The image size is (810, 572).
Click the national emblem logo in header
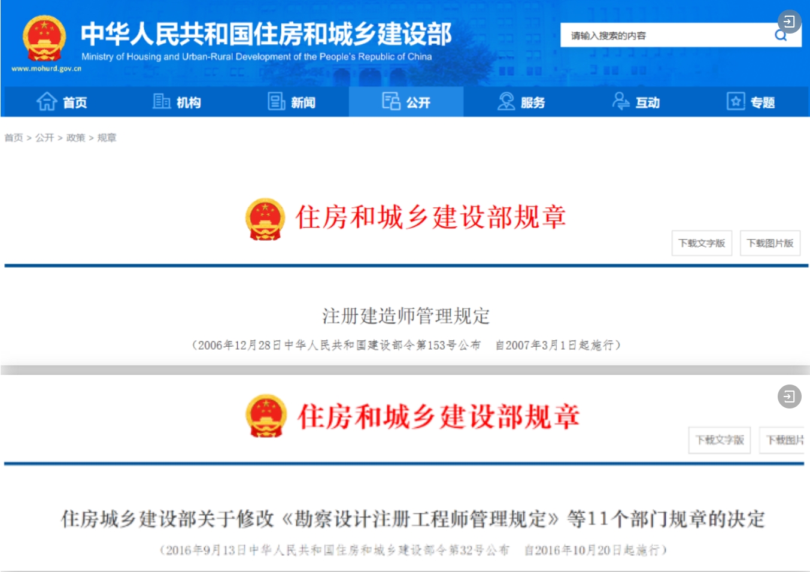44,39
